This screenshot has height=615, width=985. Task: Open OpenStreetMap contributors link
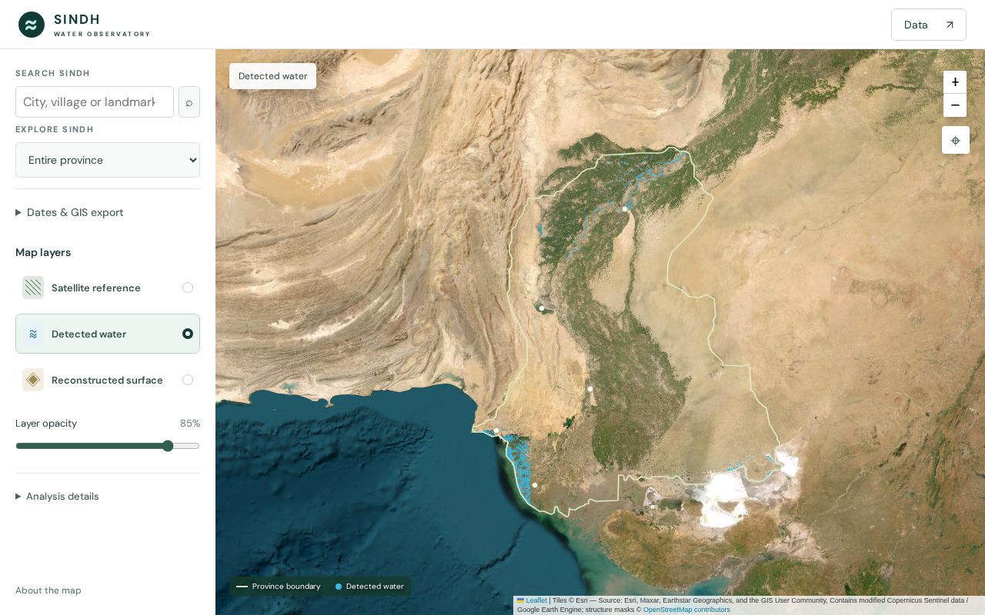point(686,610)
